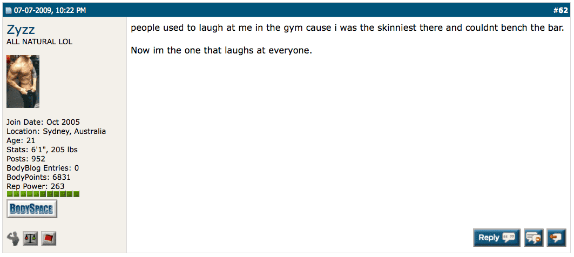
Task: Click Zyzz's avatar image
Action: (x=23, y=82)
